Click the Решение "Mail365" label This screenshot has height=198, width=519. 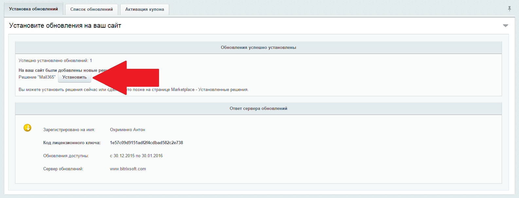coord(37,77)
